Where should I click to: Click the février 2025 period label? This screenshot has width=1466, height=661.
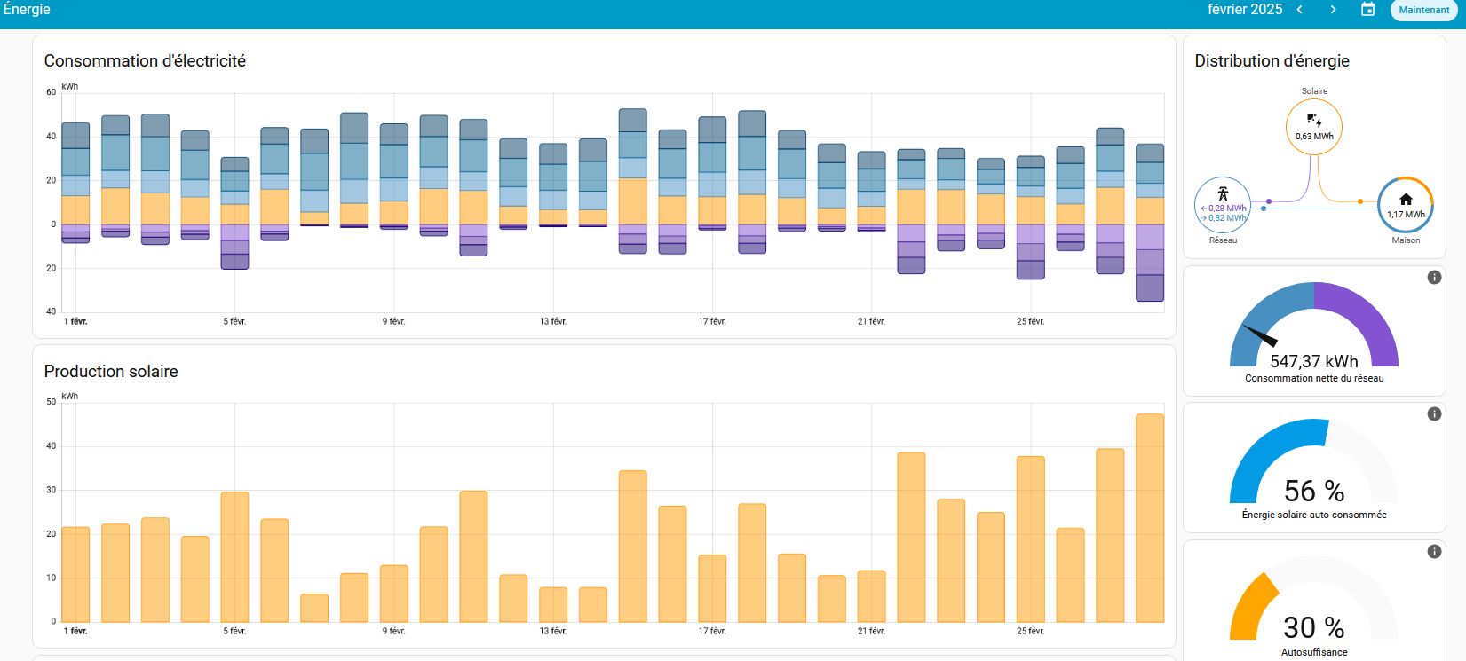tap(1244, 10)
